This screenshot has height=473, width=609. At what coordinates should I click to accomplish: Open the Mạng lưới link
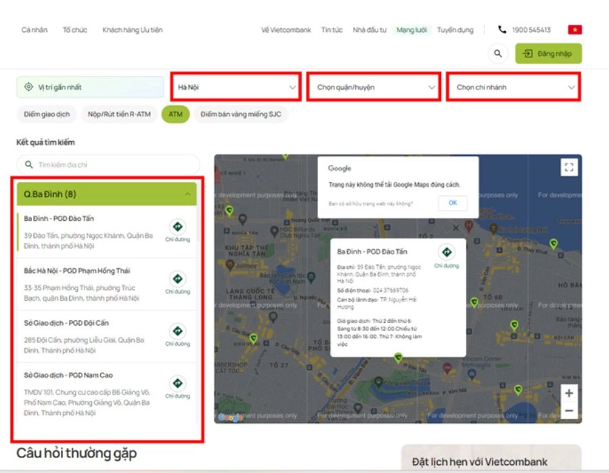411,30
